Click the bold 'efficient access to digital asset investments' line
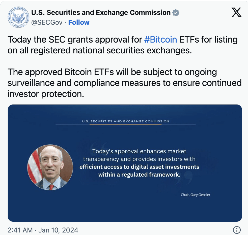 [x=139, y=167]
